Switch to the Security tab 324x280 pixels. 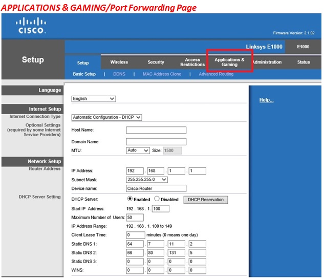(x=156, y=62)
